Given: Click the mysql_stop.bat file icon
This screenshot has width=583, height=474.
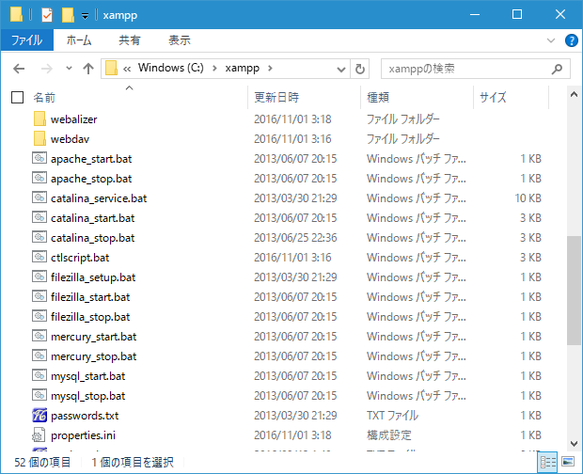Looking at the screenshot, I should pos(39,395).
